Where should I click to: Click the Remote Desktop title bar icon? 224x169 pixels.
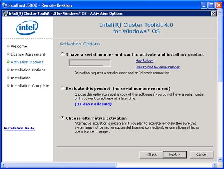4,5
